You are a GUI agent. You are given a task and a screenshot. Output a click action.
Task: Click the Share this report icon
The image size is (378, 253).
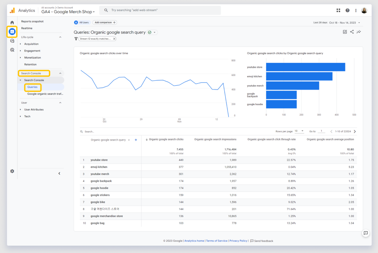point(352,32)
